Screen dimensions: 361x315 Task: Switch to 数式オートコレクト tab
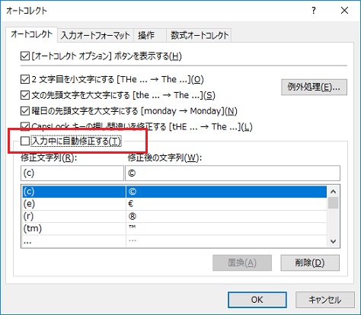click(200, 35)
